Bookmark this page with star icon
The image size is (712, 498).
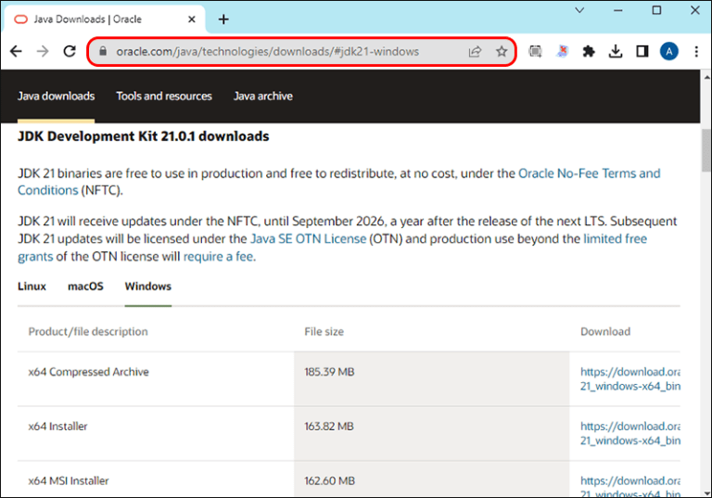coord(502,51)
